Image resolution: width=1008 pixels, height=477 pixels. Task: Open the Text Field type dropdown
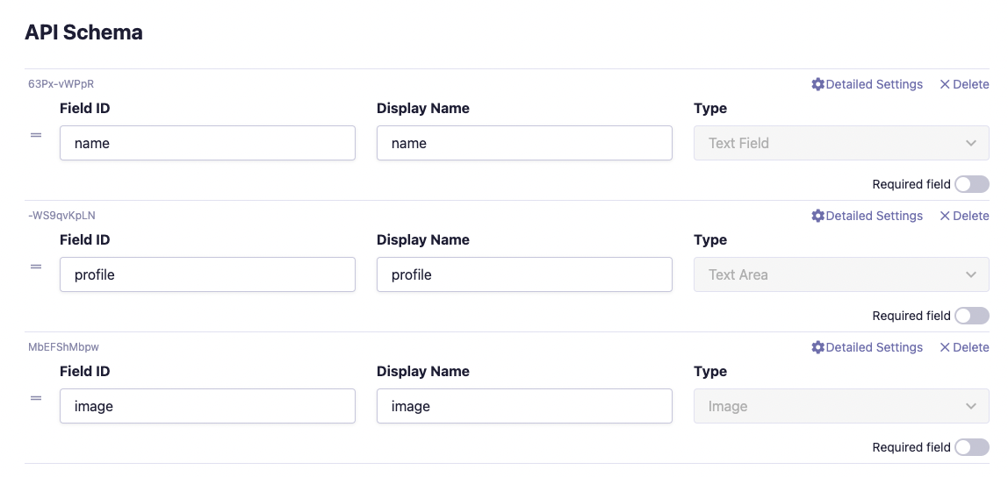pos(841,143)
